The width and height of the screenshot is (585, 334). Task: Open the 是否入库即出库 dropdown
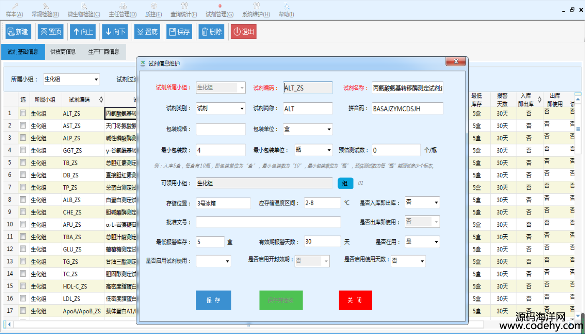tap(422, 202)
